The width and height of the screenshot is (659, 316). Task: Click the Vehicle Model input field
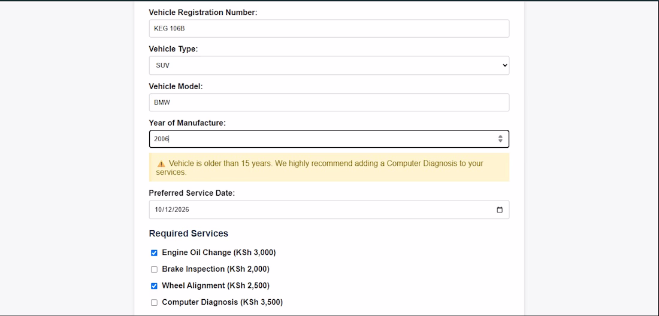[329, 102]
